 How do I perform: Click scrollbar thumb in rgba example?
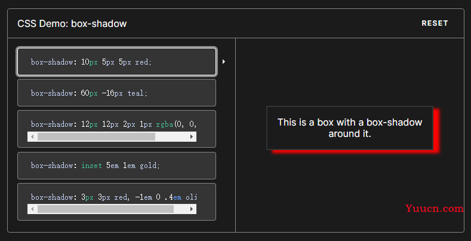97,136
